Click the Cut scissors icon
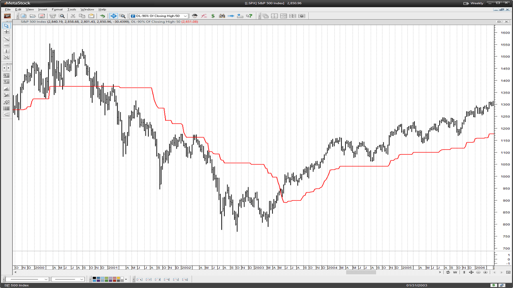This screenshot has width=513, height=288. coord(73,16)
